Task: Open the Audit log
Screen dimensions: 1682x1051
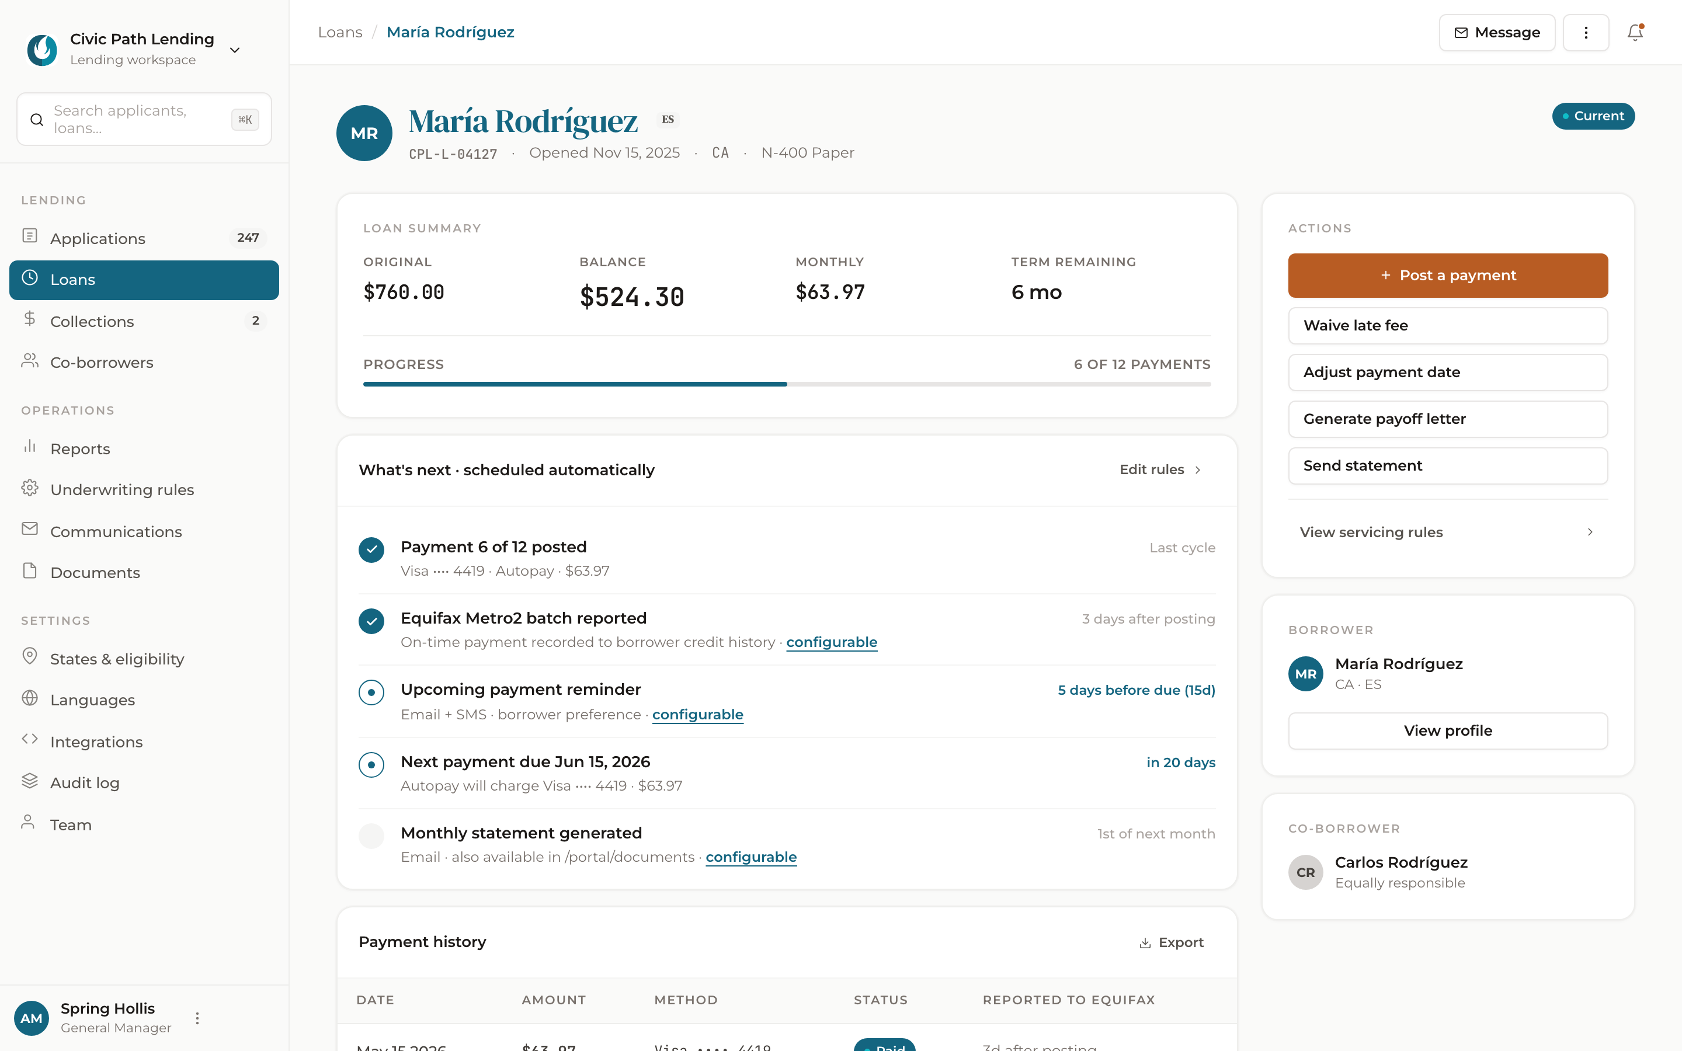Action: (x=144, y=782)
